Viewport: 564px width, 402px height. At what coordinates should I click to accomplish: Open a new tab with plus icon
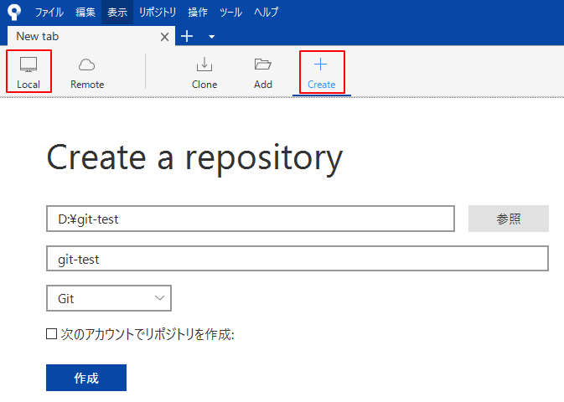coord(187,36)
